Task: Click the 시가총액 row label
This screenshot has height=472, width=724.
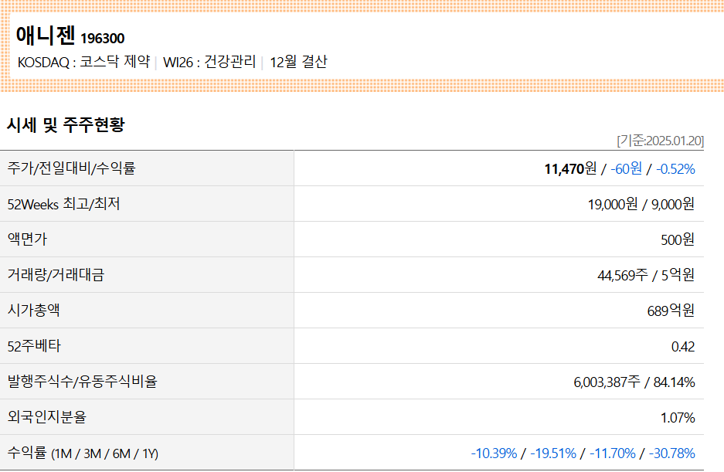Action: (x=34, y=310)
